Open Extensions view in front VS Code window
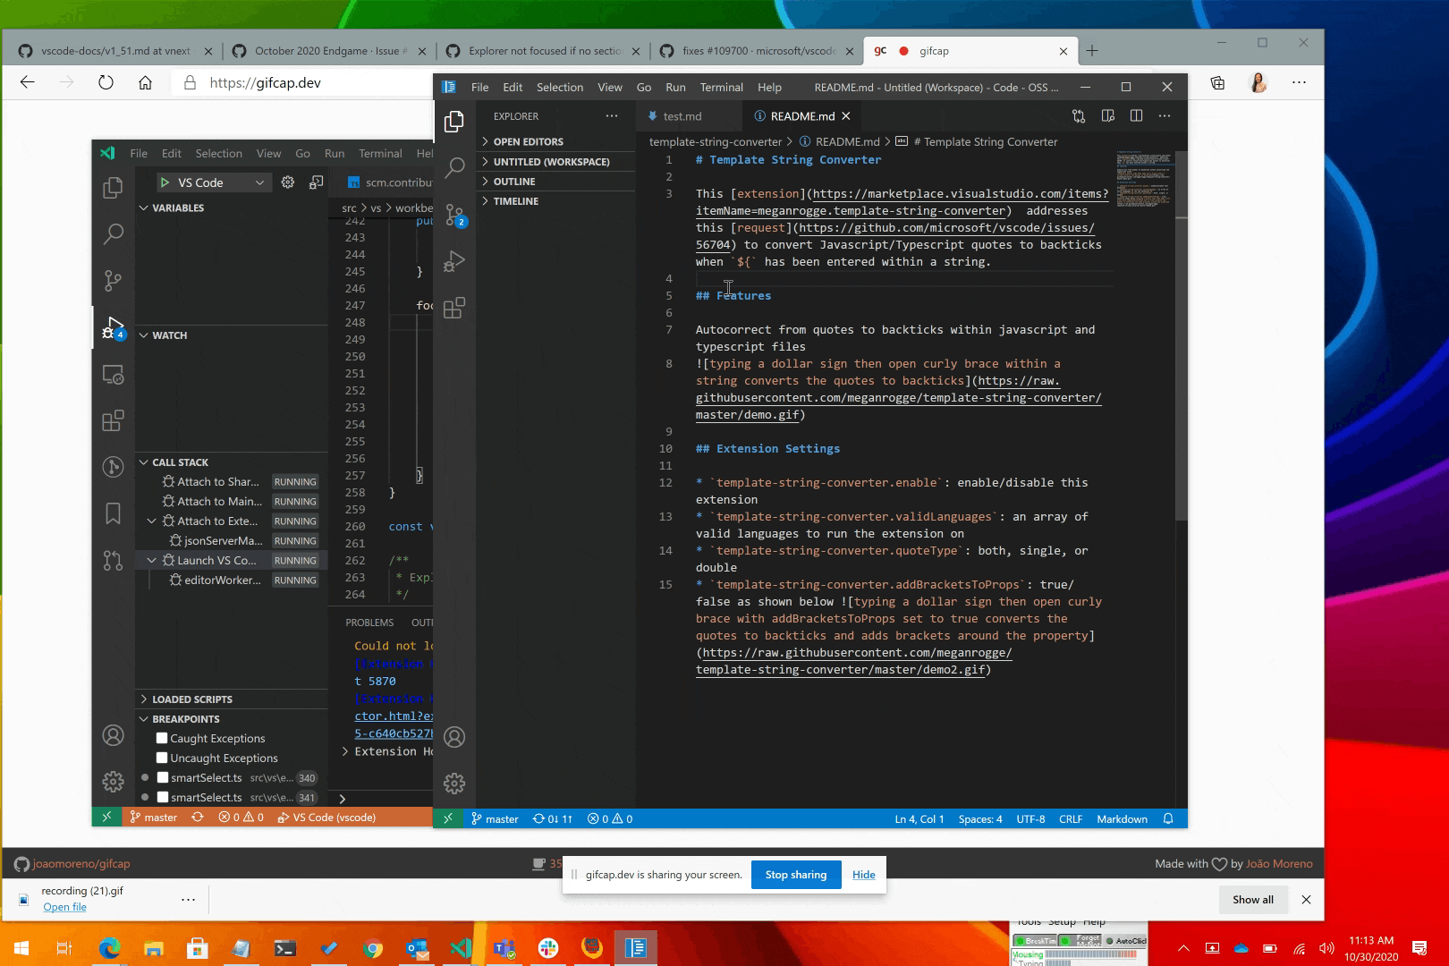Viewport: 1449px width, 966px height. click(454, 308)
